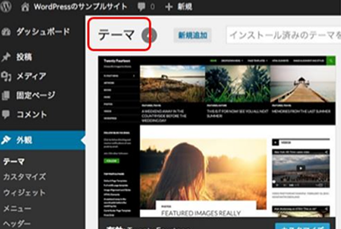
Task: Click the コメント speech bubble icon
Action: [6, 114]
